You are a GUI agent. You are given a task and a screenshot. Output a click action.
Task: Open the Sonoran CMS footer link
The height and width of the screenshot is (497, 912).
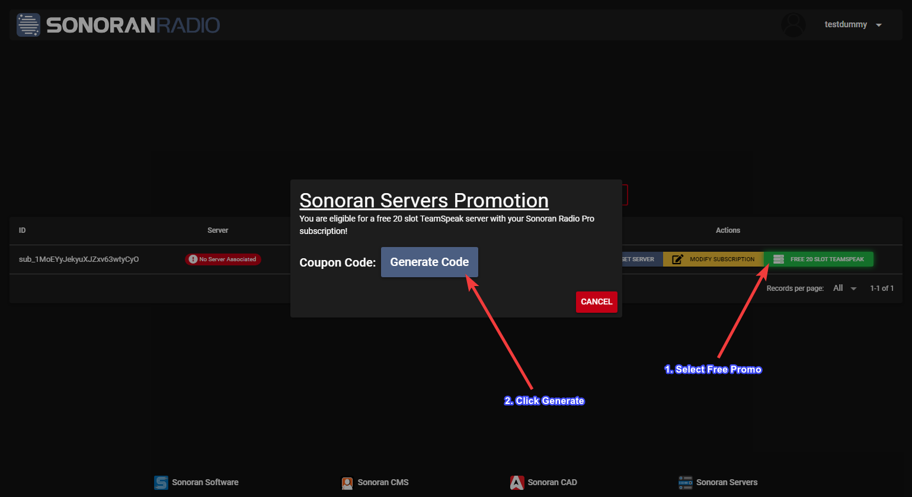coord(375,482)
